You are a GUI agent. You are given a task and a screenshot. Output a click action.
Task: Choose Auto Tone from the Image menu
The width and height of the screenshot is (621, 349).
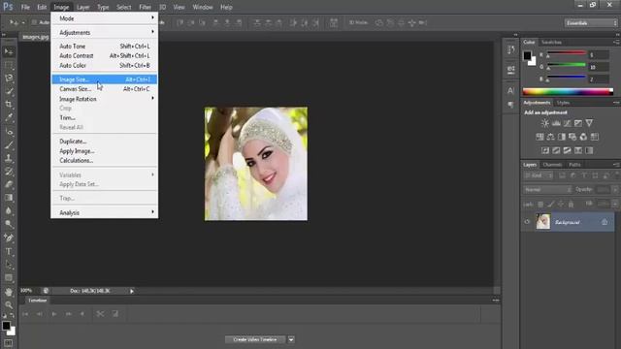(x=105, y=47)
